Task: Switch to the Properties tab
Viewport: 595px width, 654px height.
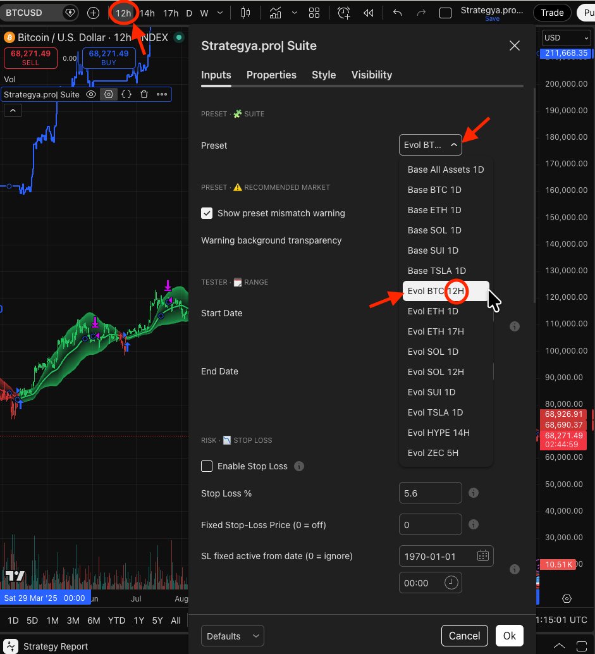Action: coord(271,75)
